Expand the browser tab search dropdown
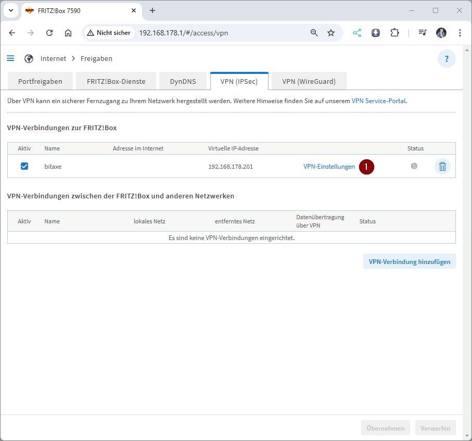 (11, 10)
